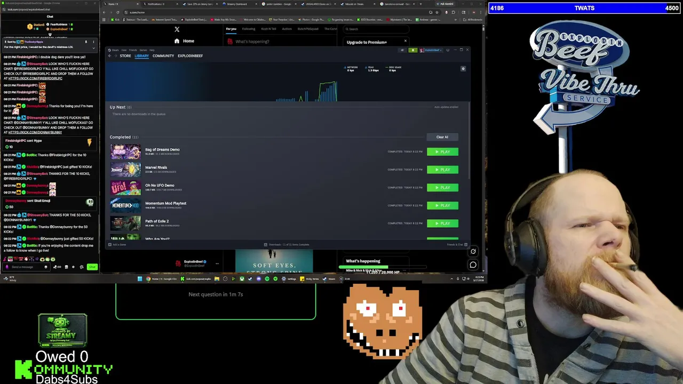
Task: Click the What's happening compose field
Action: [x=252, y=42]
